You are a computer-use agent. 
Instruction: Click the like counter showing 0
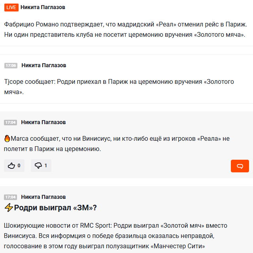point(19,166)
